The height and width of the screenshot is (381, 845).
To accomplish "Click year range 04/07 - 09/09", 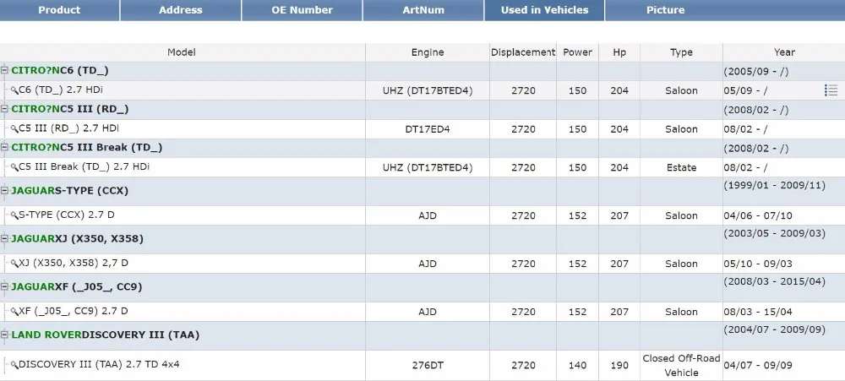I will pyautogui.click(x=758, y=366).
